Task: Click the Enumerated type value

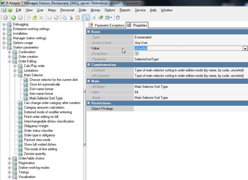Action: point(143,37)
